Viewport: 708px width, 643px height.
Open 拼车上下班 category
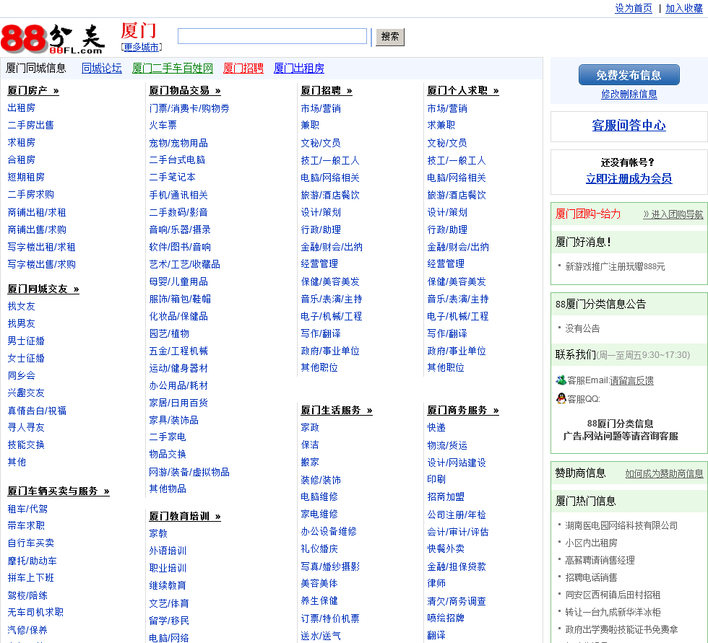point(30,577)
